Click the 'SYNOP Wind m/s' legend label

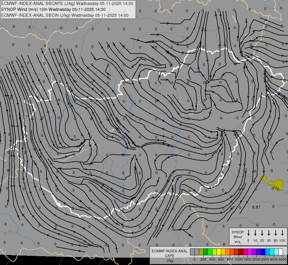237,237
